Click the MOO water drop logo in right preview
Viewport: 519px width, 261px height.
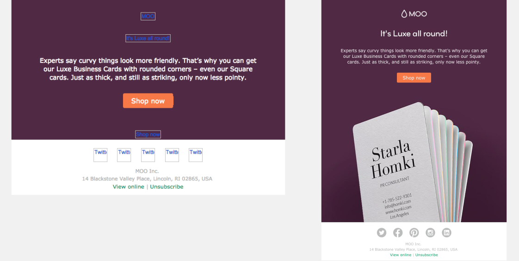pos(414,14)
